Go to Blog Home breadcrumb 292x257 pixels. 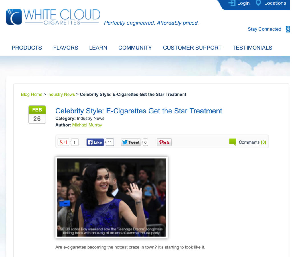coord(32,95)
